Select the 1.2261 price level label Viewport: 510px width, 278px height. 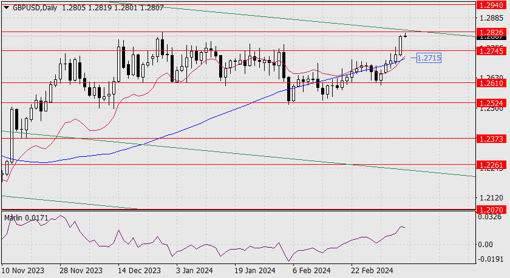[x=491, y=165]
